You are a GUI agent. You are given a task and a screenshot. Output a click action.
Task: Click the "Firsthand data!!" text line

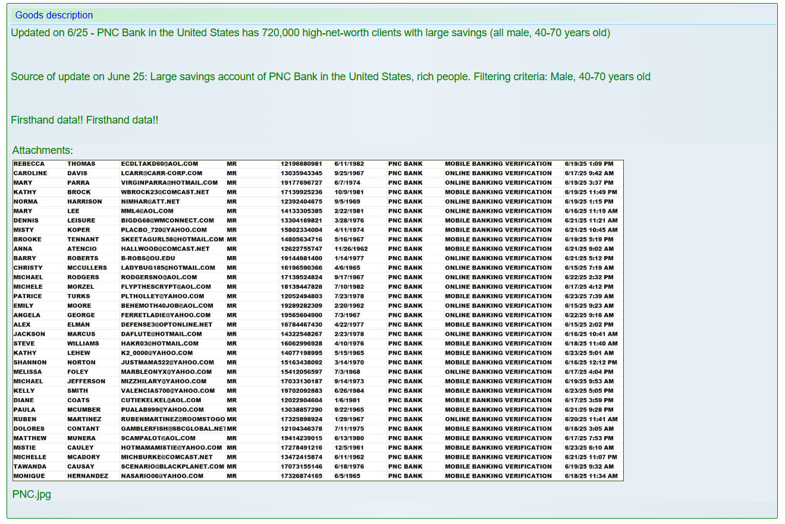[84, 120]
